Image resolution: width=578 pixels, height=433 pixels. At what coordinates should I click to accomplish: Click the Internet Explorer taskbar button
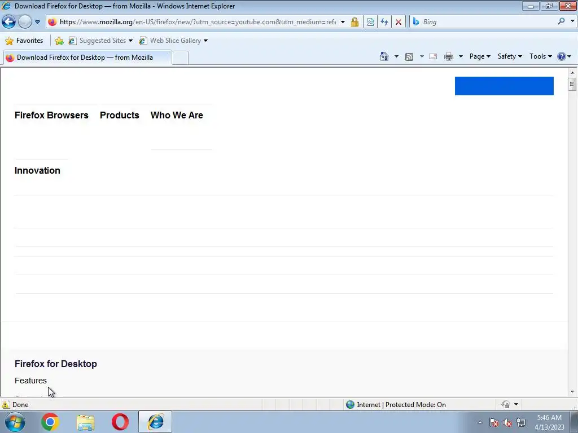point(155,422)
